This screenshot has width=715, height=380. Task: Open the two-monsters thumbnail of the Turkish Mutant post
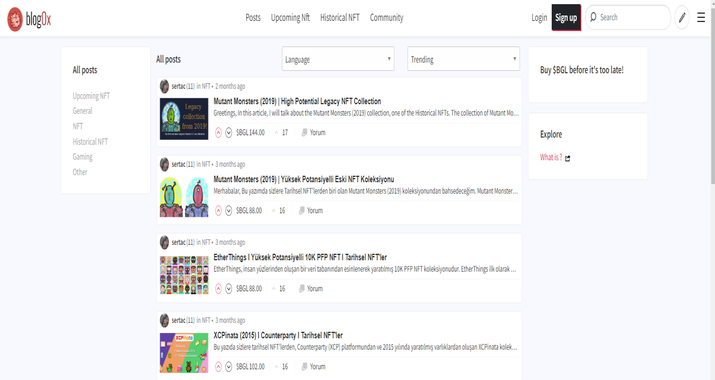tap(184, 197)
